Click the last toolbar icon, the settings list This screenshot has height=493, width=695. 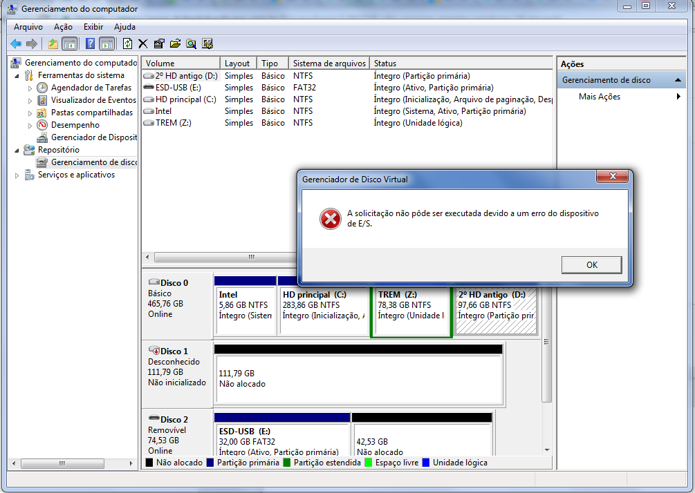[x=207, y=43]
